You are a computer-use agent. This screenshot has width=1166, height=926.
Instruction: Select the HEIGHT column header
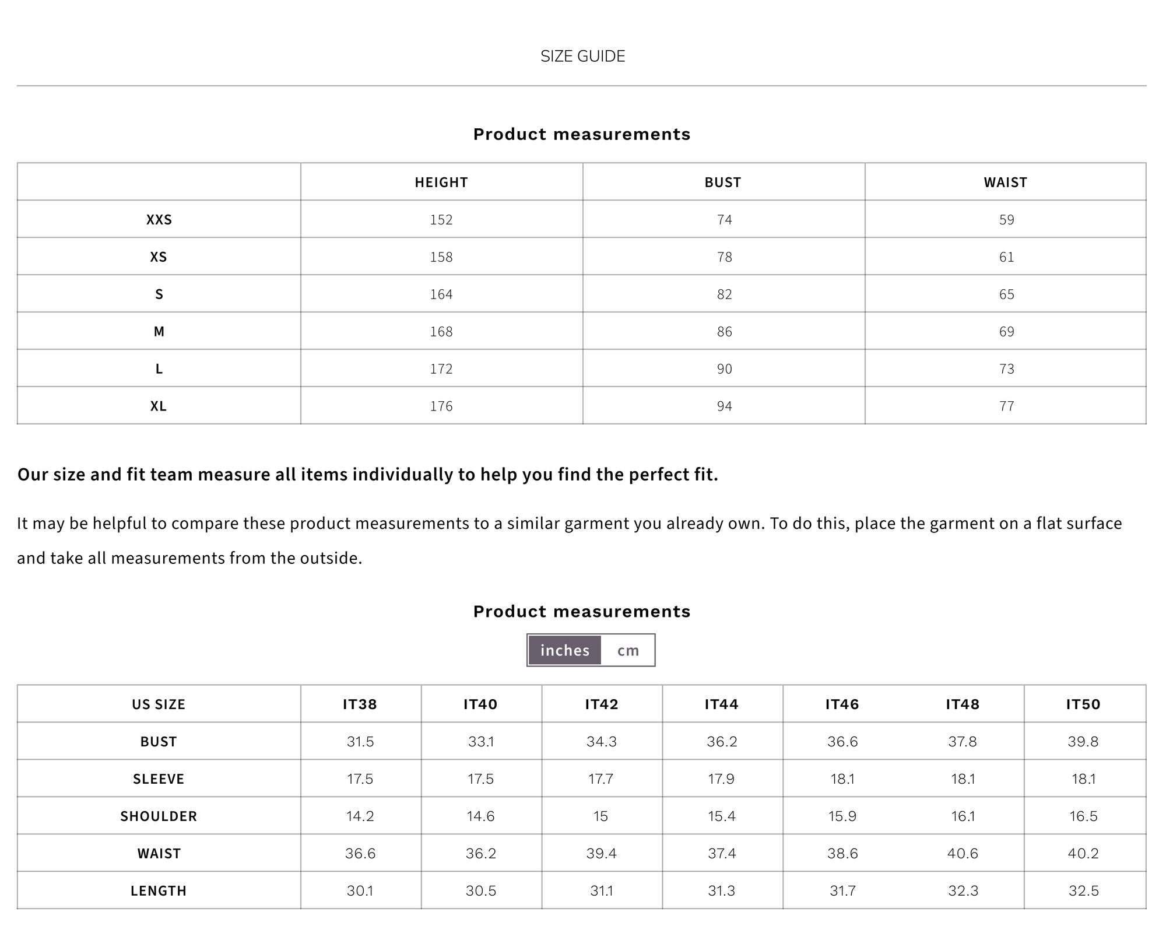[441, 183]
